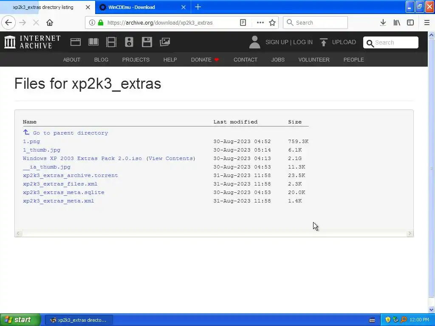Open the BLOG navigation link
435x326 pixels.
point(101,59)
